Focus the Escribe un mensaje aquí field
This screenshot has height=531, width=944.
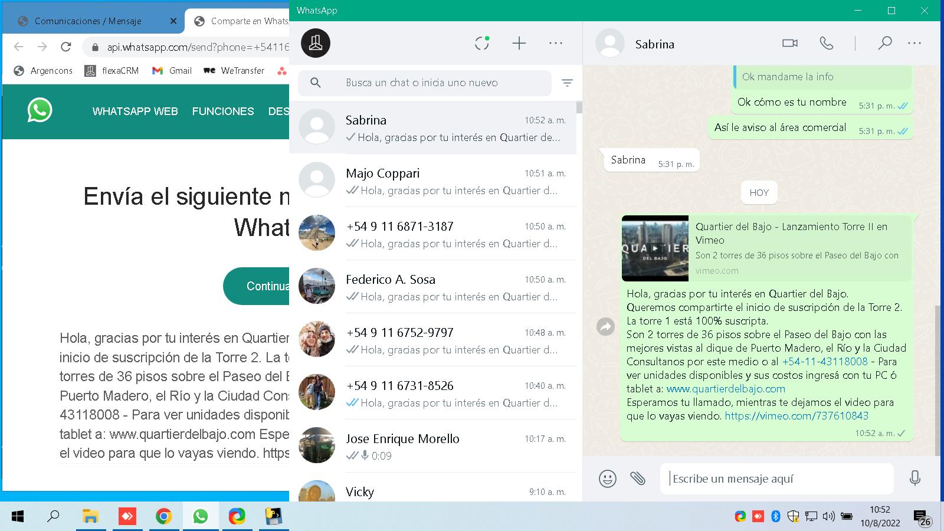point(777,478)
